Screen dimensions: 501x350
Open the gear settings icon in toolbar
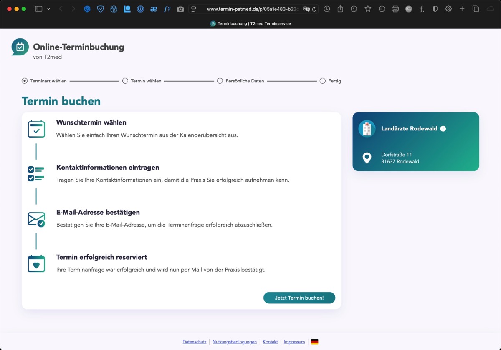(x=448, y=9)
